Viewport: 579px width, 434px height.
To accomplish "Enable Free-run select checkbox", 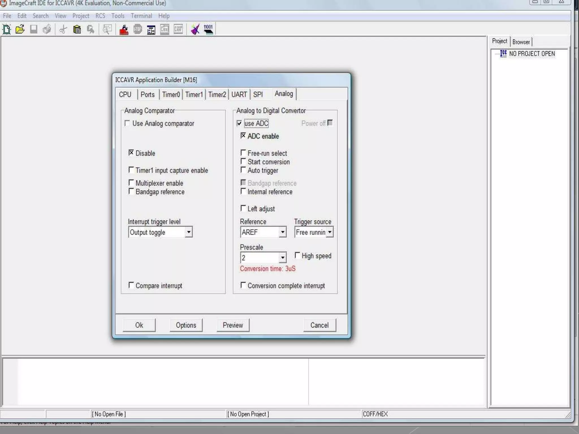I will click(243, 153).
